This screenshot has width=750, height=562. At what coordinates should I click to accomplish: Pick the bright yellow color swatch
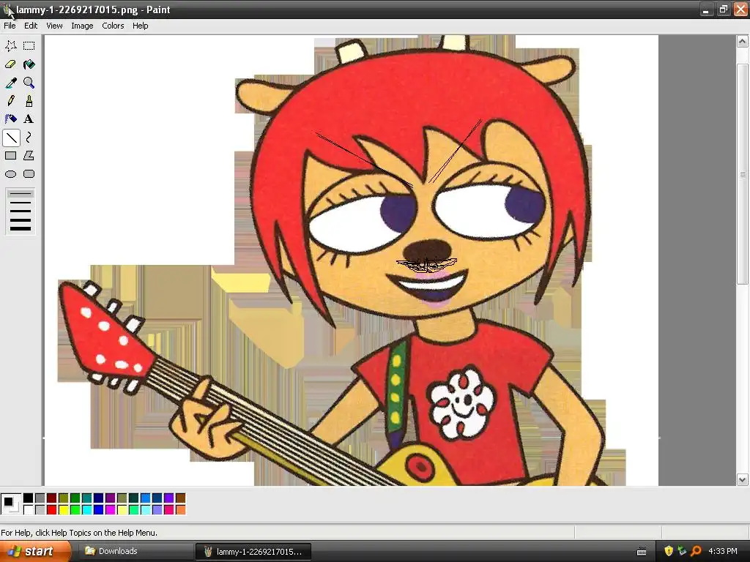[64, 510]
